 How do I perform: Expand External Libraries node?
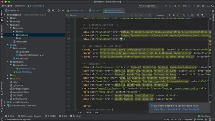[x=5, y=102]
